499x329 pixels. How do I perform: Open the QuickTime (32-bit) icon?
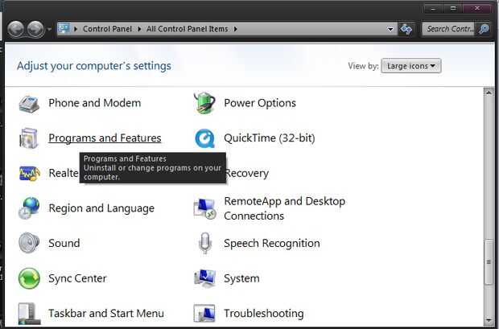pyautogui.click(x=204, y=138)
